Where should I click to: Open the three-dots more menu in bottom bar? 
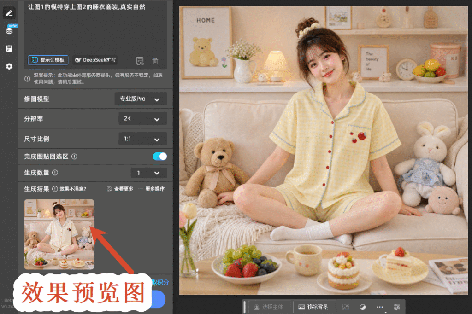click(x=380, y=307)
